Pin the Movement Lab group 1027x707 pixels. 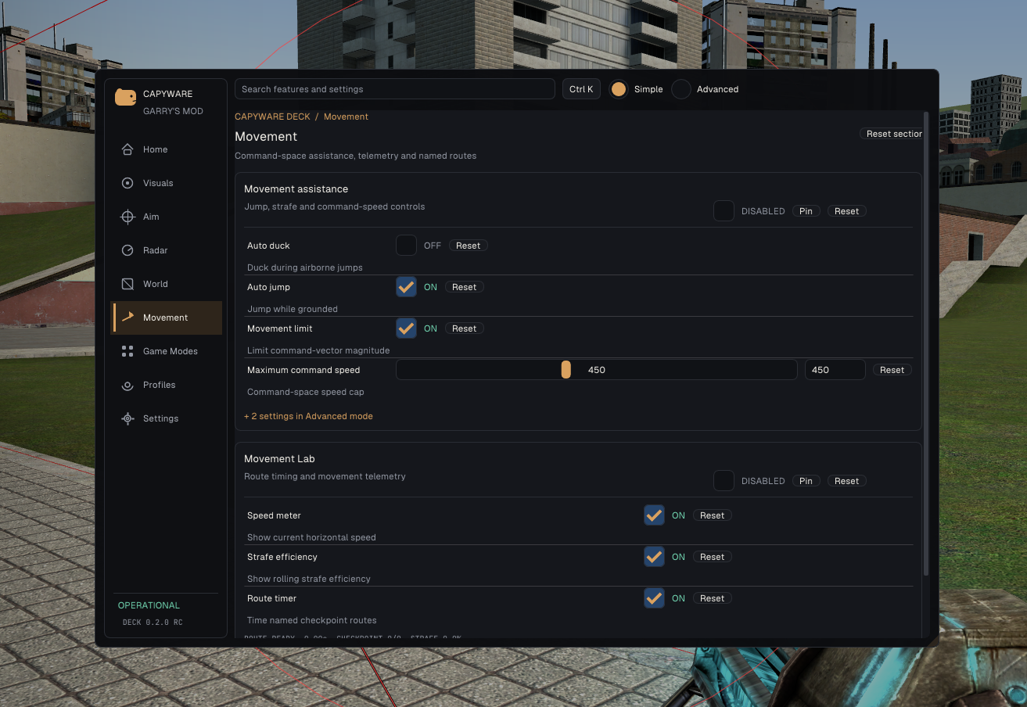pos(806,481)
